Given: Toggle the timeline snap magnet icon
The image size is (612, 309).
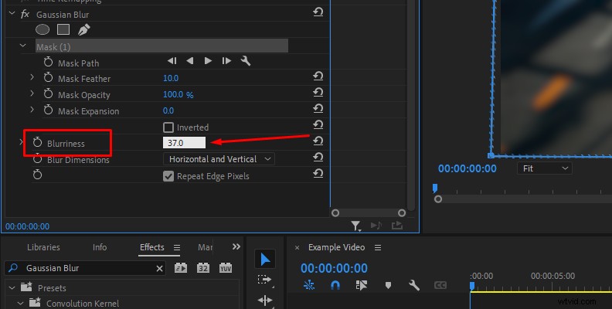Looking at the screenshot, I should 335,285.
